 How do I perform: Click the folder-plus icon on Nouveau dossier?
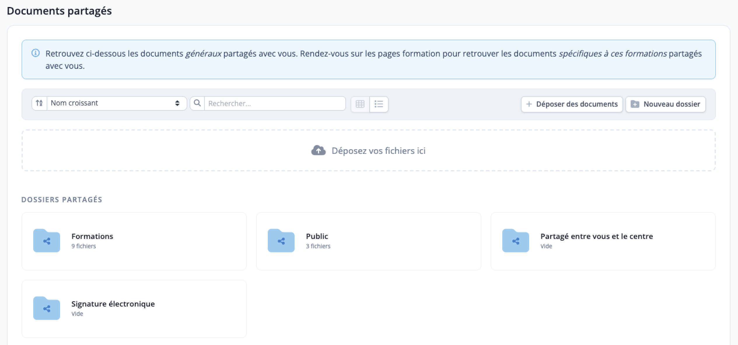[x=635, y=104]
